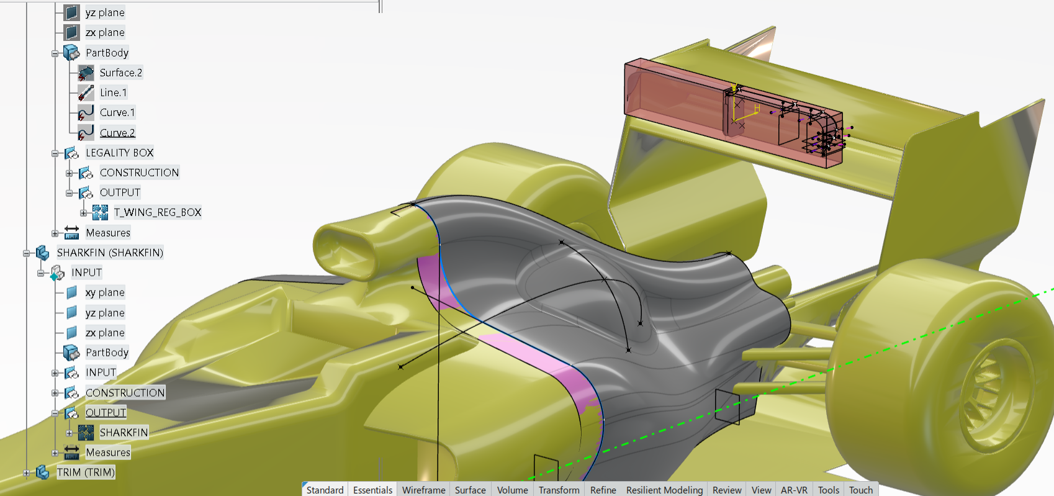This screenshot has height=496, width=1054.
Task: Click the Line.1 feature icon
Action: pos(86,92)
